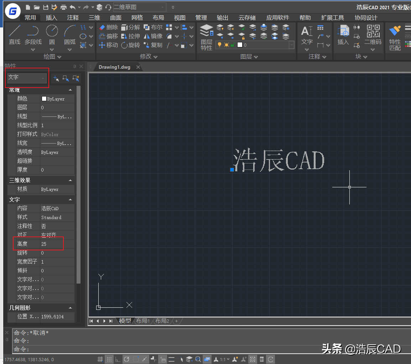Toggle layer 0 freeze sun icon
Image resolution: width=411 pixels, height=364 pixels.
pyautogui.click(x=227, y=45)
